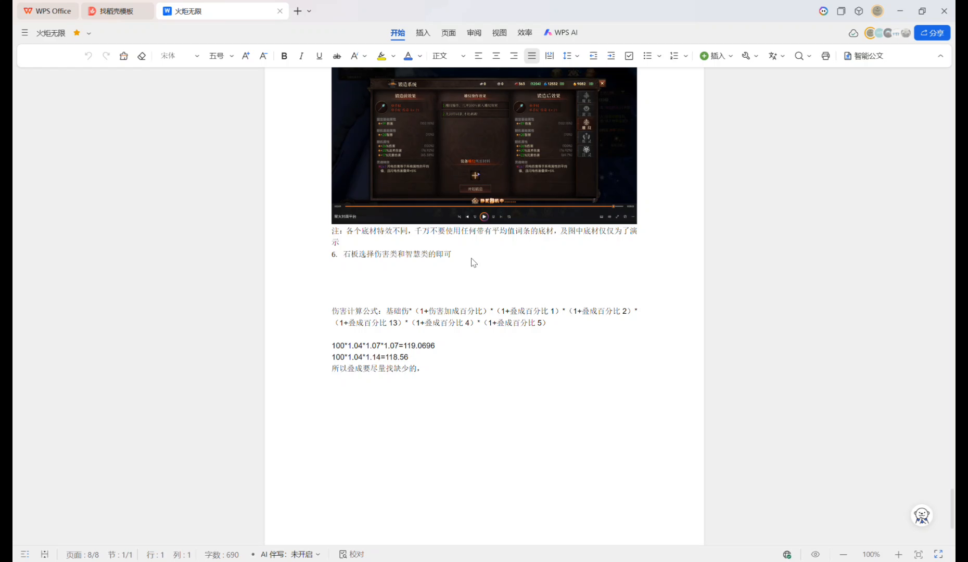Image resolution: width=968 pixels, height=562 pixels.
Task: Click the eraser clear formatting icon
Action: coord(142,56)
